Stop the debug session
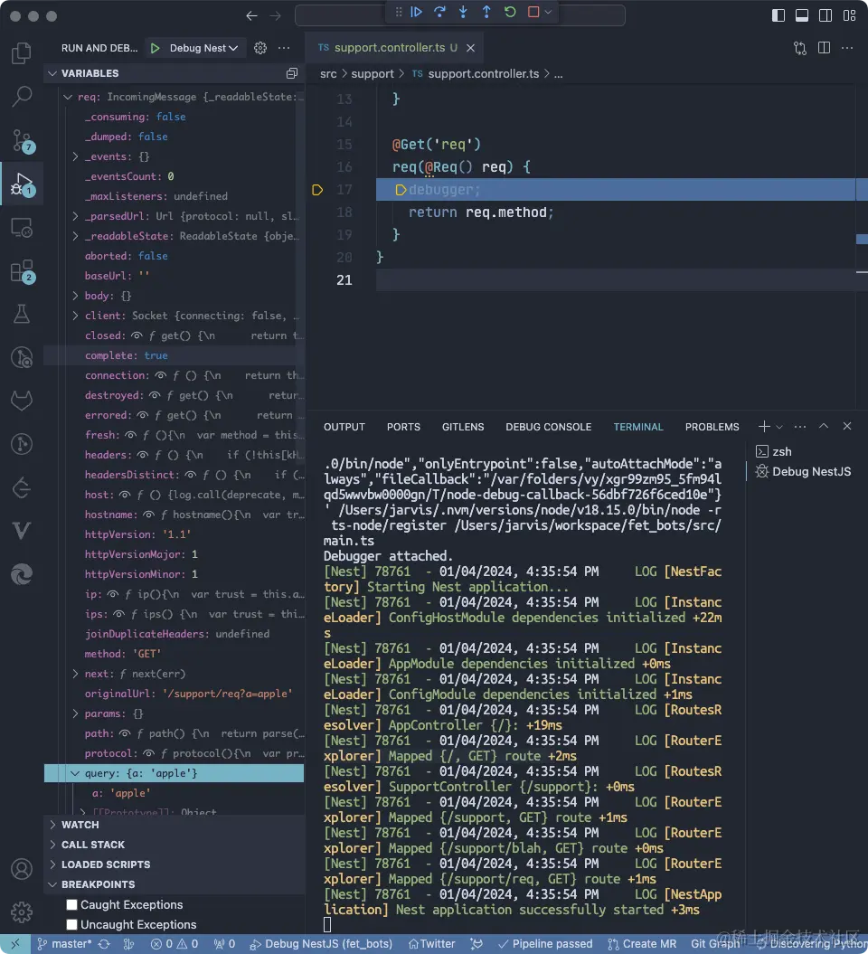This screenshot has height=954, width=868. pyautogui.click(x=533, y=12)
